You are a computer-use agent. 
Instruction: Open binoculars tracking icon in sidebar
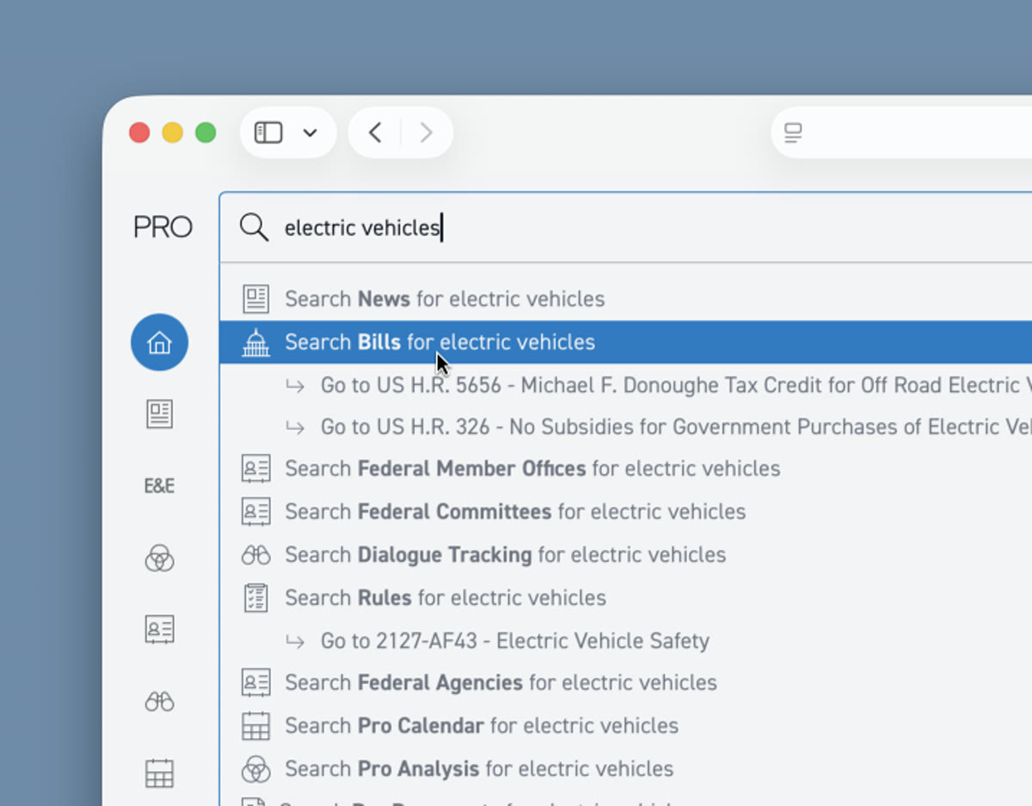[x=159, y=702]
